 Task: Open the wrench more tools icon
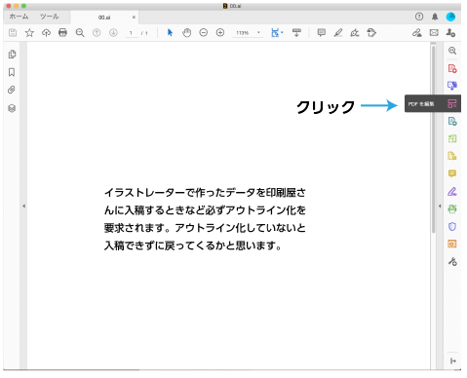(x=452, y=261)
